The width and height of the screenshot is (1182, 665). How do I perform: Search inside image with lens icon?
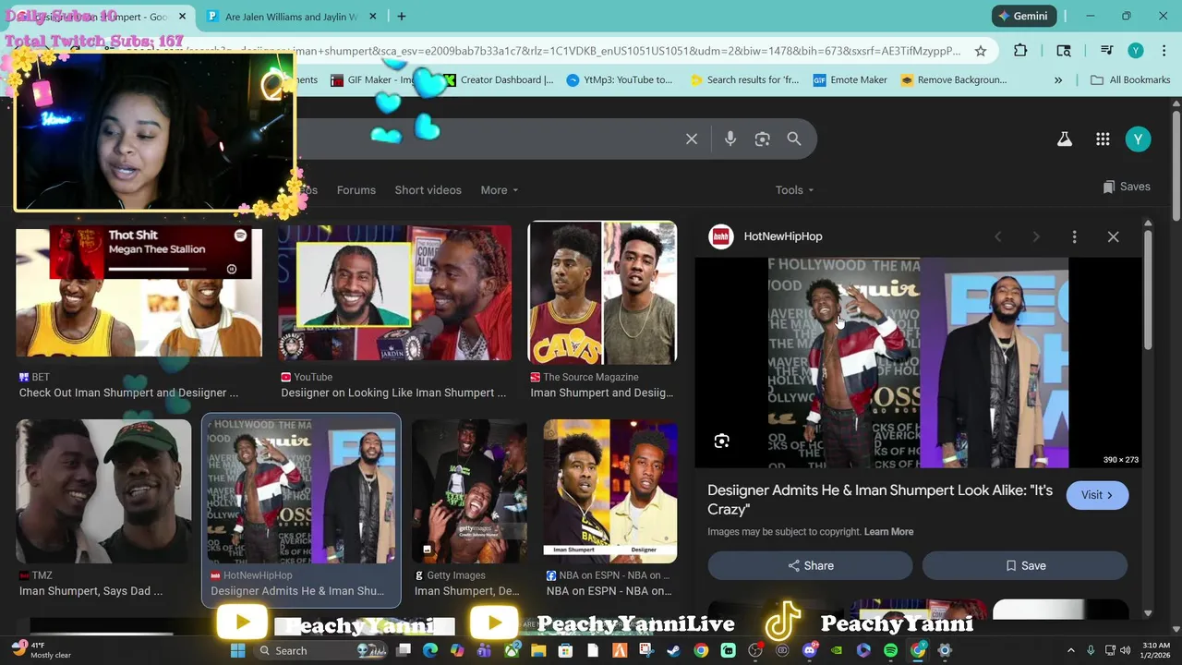722,441
